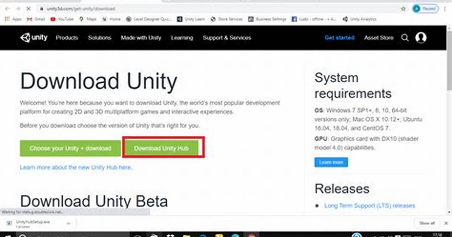Open the Unity Analytics bookmark
452x237 pixels.
click(x=359, y=19)
